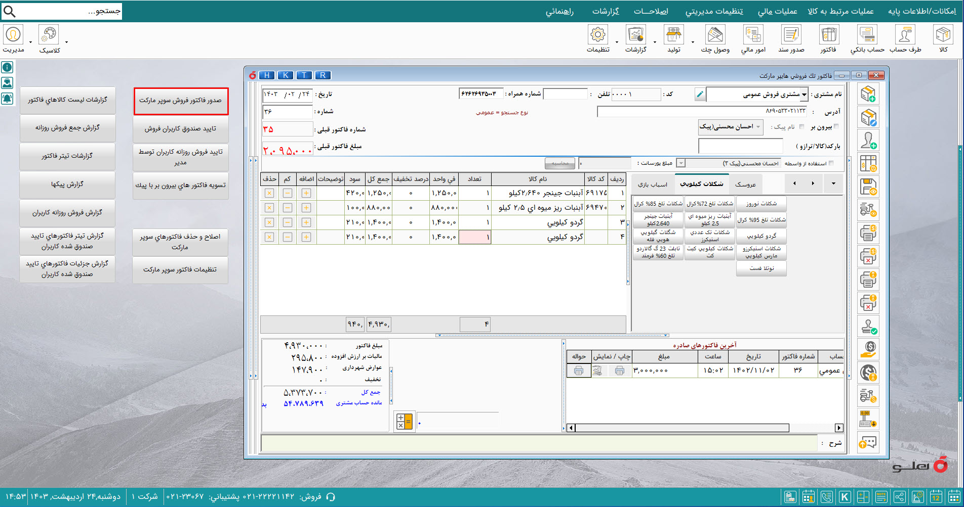Click calendar 12 icon in status bar
964x507 pixels.
coord(936,497)
